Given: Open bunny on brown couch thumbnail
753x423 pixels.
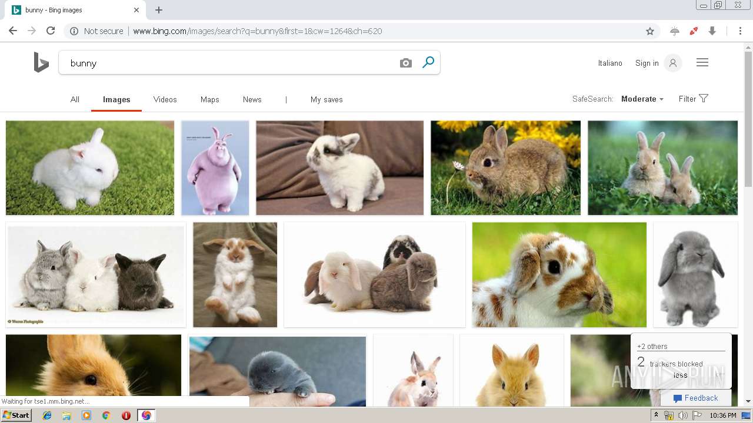Looking at the screenshot, I should click(x=340, y=168).
